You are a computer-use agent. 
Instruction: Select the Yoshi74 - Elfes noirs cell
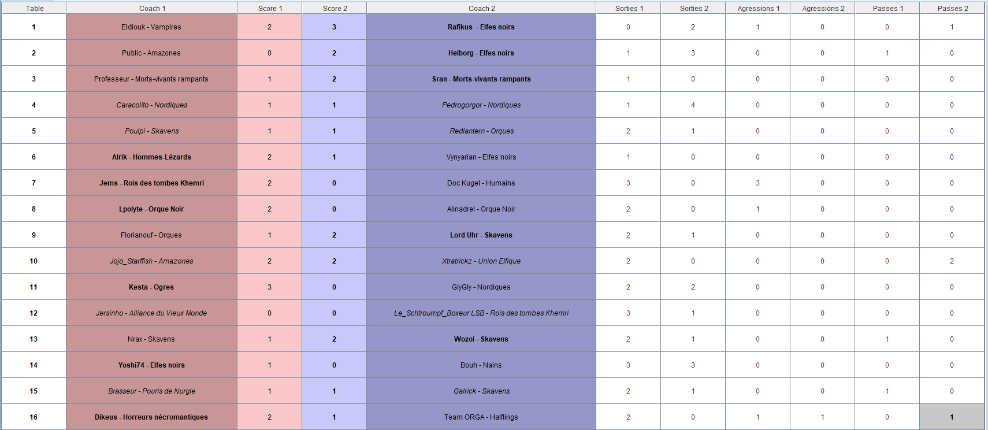click(x=151, y=365)
